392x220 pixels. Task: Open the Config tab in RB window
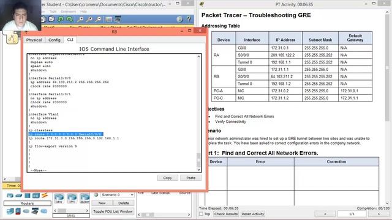click(55, 40)
